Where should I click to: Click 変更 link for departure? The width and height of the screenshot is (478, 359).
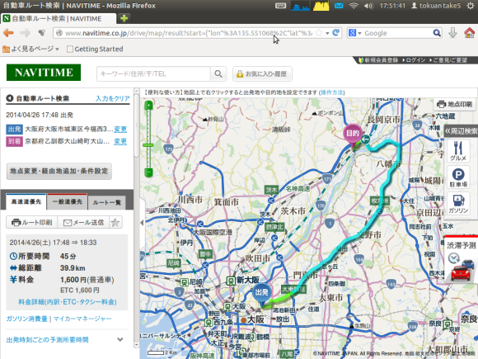pos(120,129)
